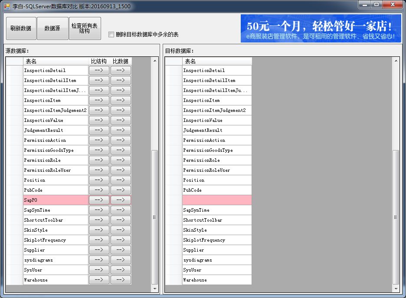Screen dimensions: 406x298
Task: Compare structure for InspectionItemJudgement2 row
Action: [99, 110]
